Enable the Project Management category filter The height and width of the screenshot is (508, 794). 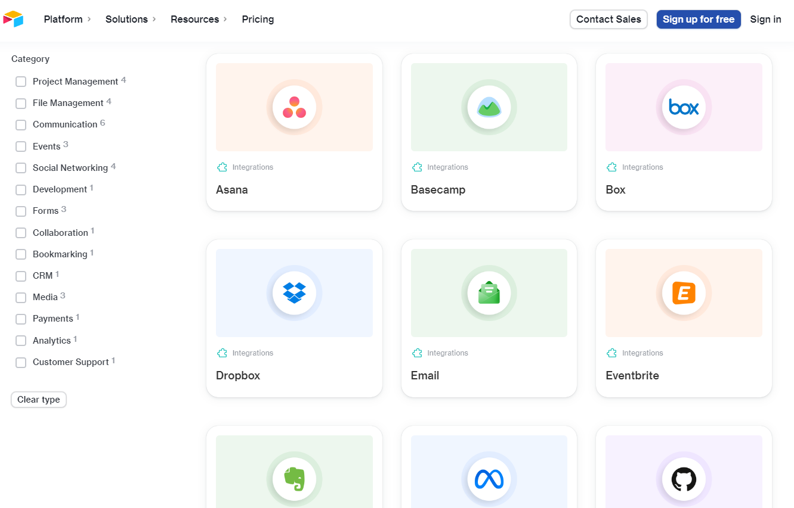point(21,82)
